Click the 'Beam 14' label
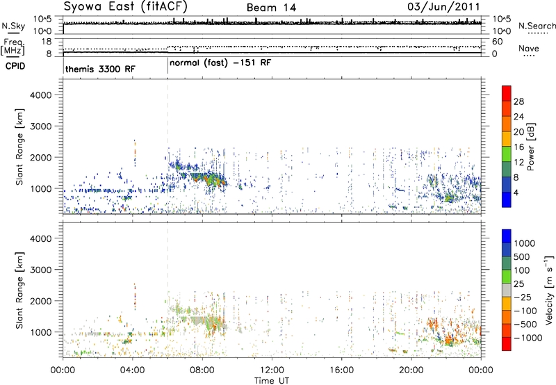 271,8
